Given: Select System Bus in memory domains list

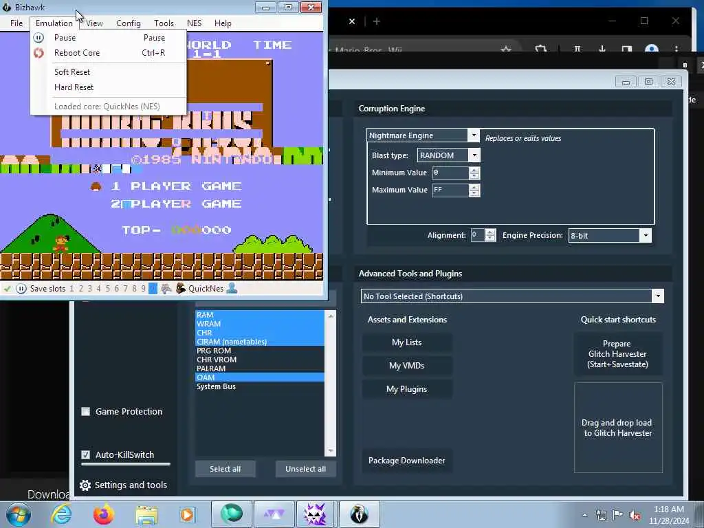Looking at the screenshot, I should [x=259, y=386].
